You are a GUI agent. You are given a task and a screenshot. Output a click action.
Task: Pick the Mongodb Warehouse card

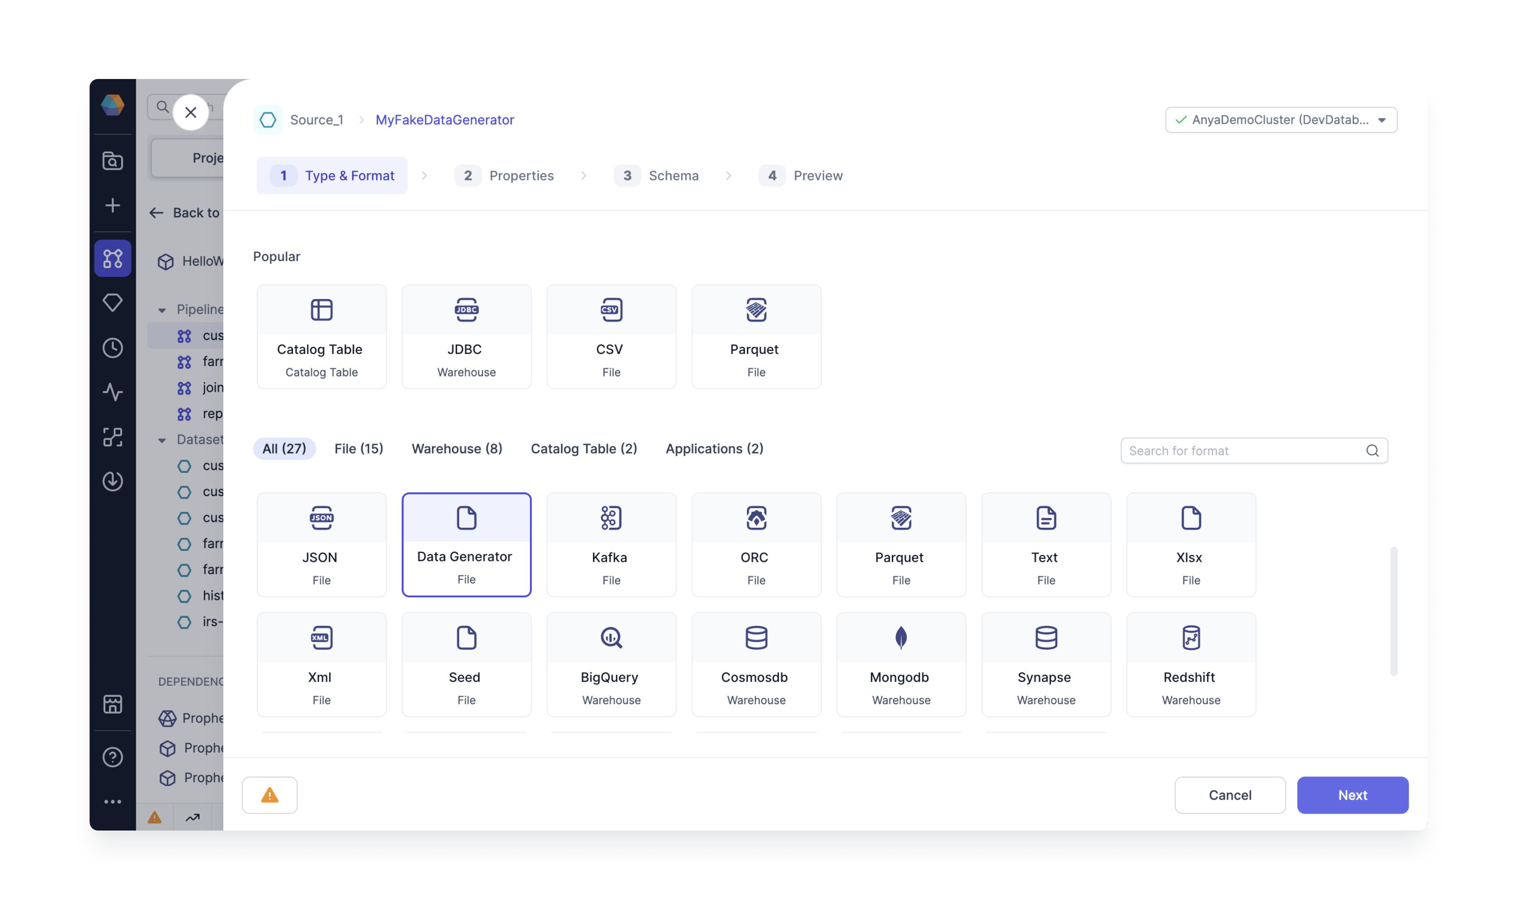901,665
